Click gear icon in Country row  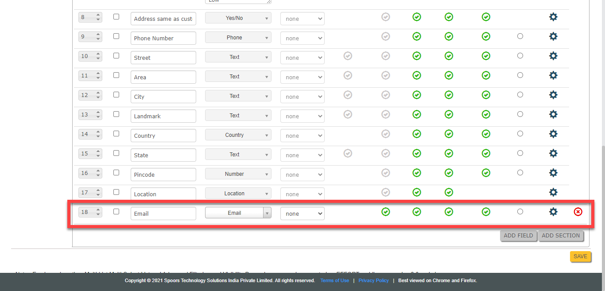(x=553, y=134)
